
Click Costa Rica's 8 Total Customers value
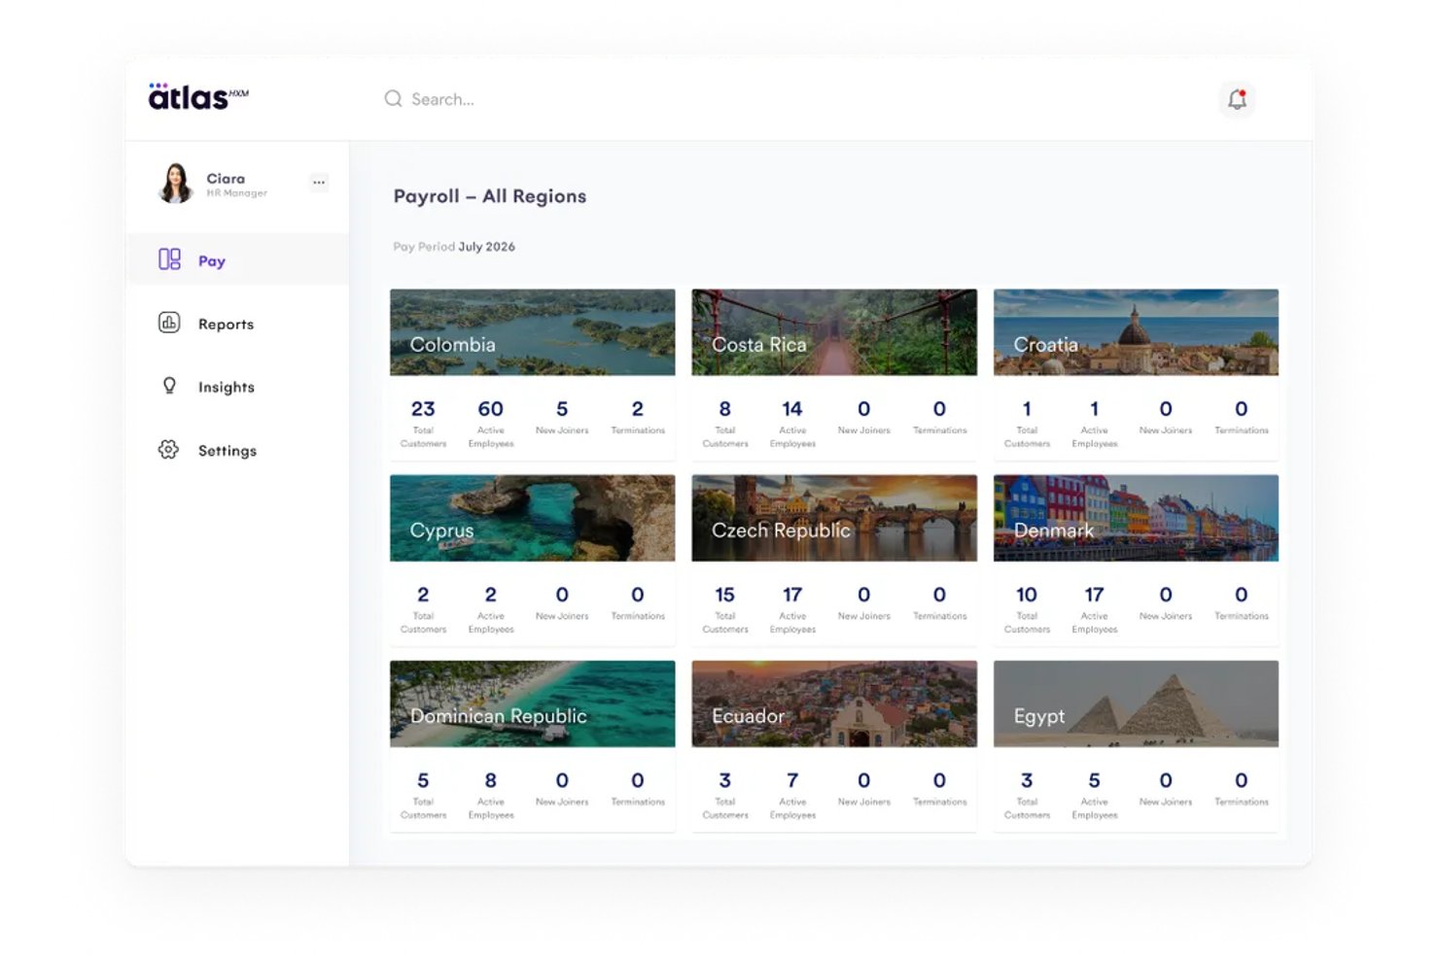(x=725, y=409)
